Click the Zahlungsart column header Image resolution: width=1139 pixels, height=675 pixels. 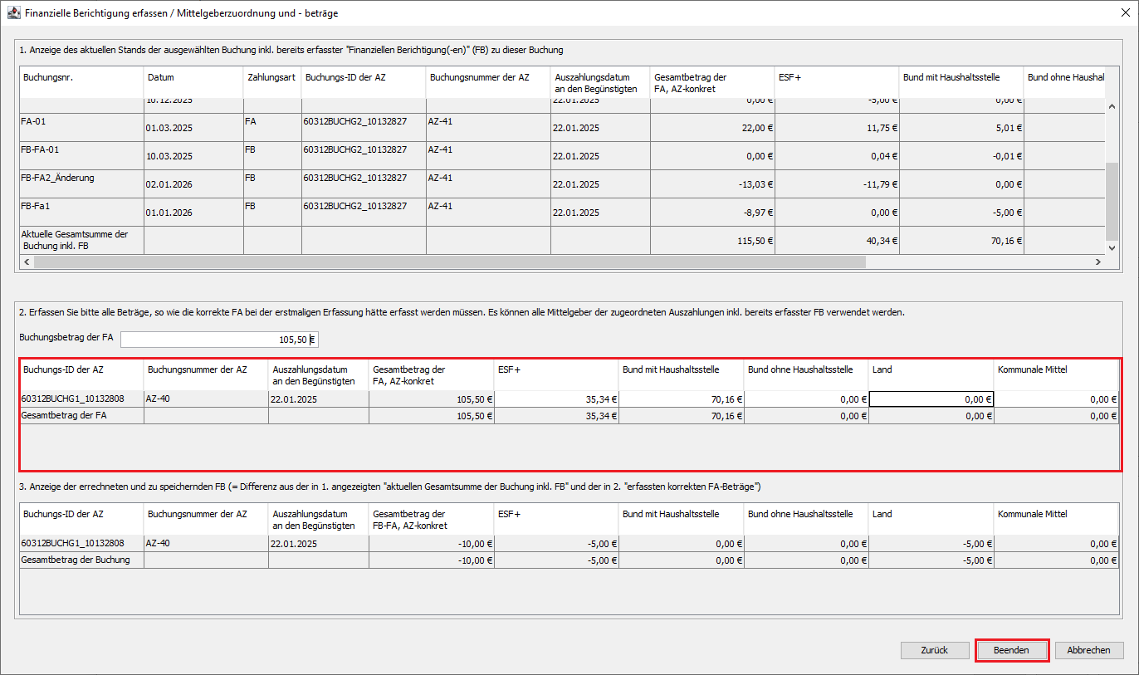271,78
